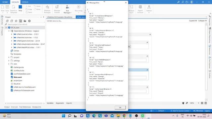
Task: Expand UiPath.Excel.Activities dependency
Action: point(12,34)
